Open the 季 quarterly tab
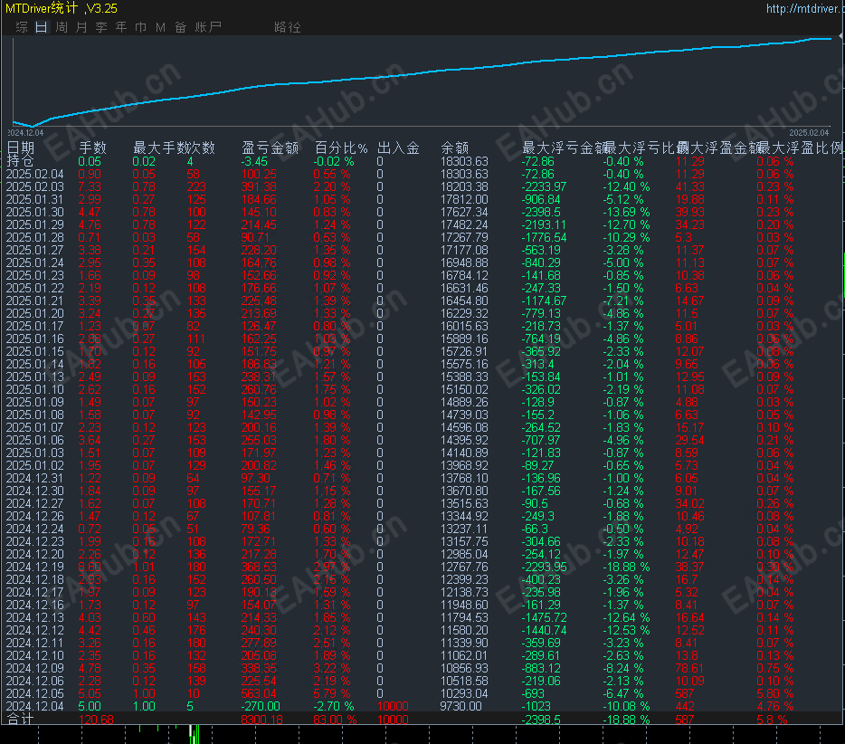This screenshot has height=744, width=845. point(101,27)
